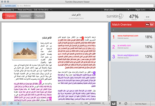Viewport: 155px width, 106px height.
Task: Click 13% match percentage
Action: click(149, 56)
